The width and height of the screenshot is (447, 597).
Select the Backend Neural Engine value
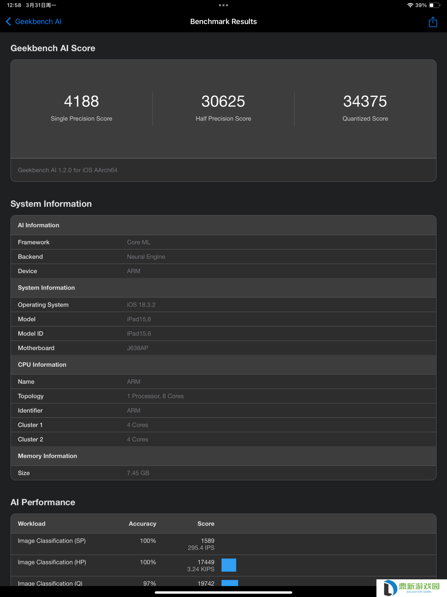[x=146, y=257]
